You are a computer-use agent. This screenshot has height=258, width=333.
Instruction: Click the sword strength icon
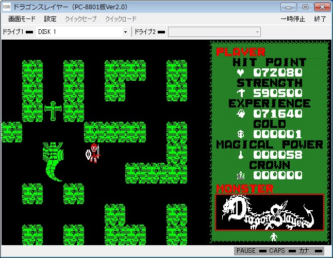[x=241, y=93]
